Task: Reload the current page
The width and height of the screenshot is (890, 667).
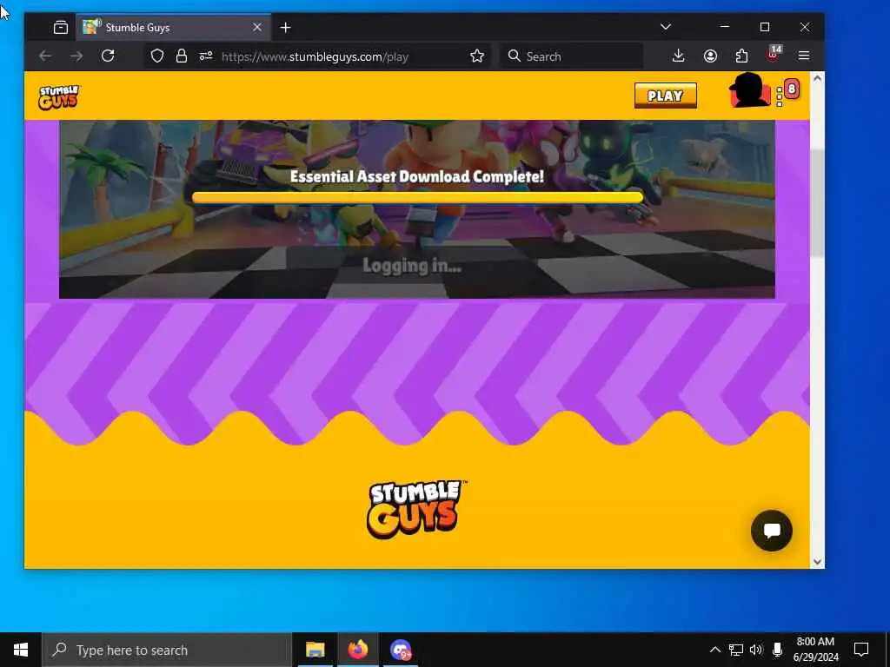Action: point(108,56)
